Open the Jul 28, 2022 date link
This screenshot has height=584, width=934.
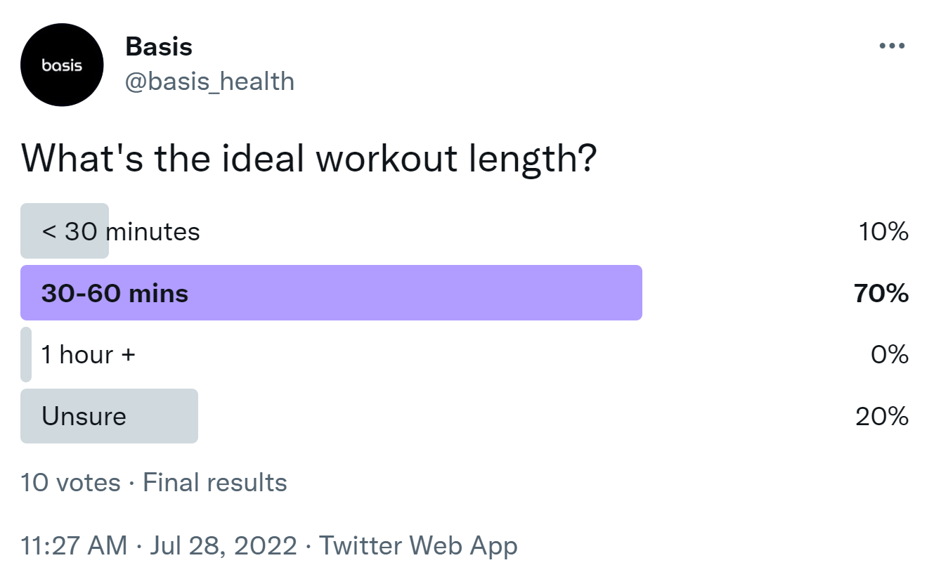point(223,546)
